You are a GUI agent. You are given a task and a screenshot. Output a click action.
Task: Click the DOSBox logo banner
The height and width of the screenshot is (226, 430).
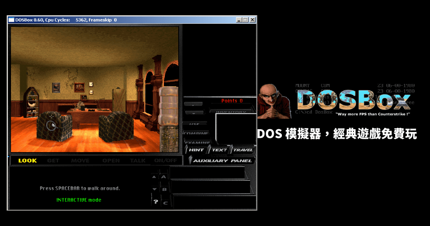tap(354, 100)
